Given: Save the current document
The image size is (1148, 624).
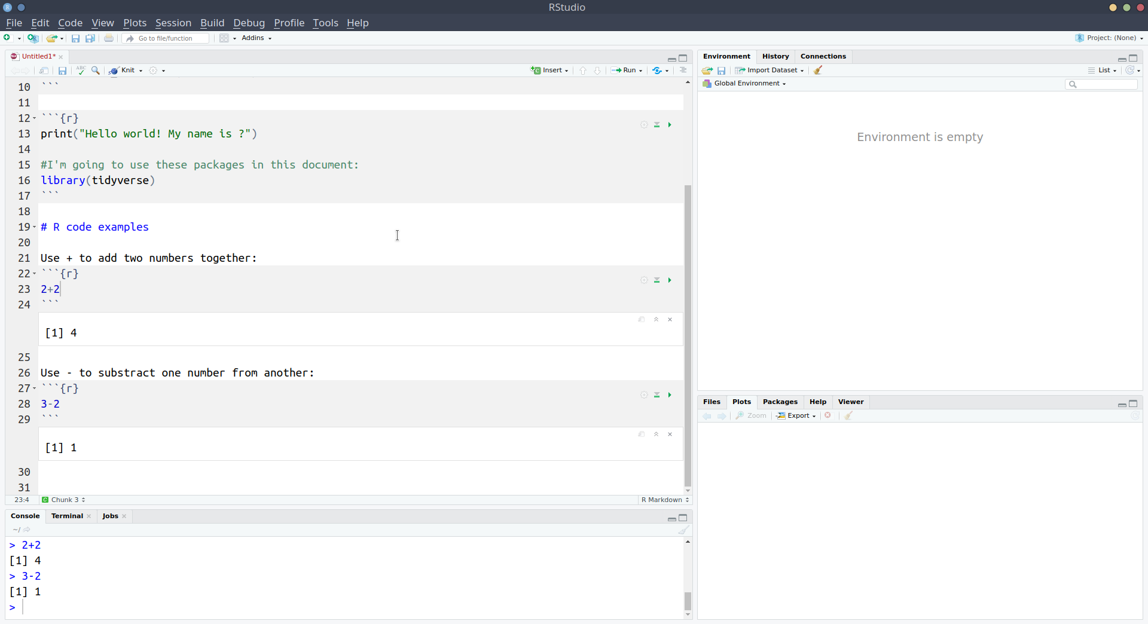Looking at the screenshot, I should click(x=62, y=71).
